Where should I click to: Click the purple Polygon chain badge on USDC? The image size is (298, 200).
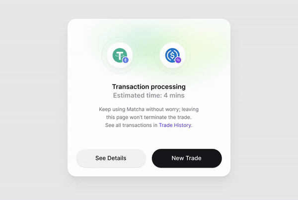point(178,60)
